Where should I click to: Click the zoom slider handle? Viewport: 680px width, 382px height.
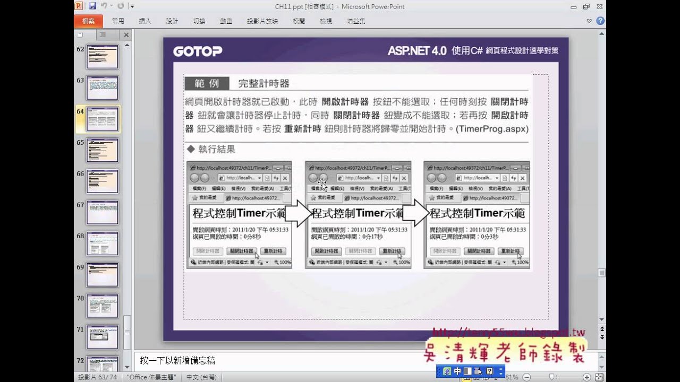pyautogui.click(x=552, y=377)
